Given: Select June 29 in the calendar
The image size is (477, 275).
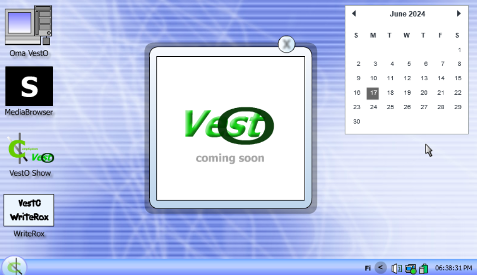Looking at the screenshot, I should click(458, 107).
